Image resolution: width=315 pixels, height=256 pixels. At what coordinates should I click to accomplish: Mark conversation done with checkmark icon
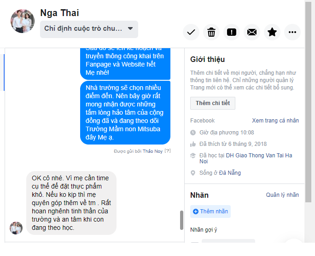pyautogui.click(x=191, y=32)
